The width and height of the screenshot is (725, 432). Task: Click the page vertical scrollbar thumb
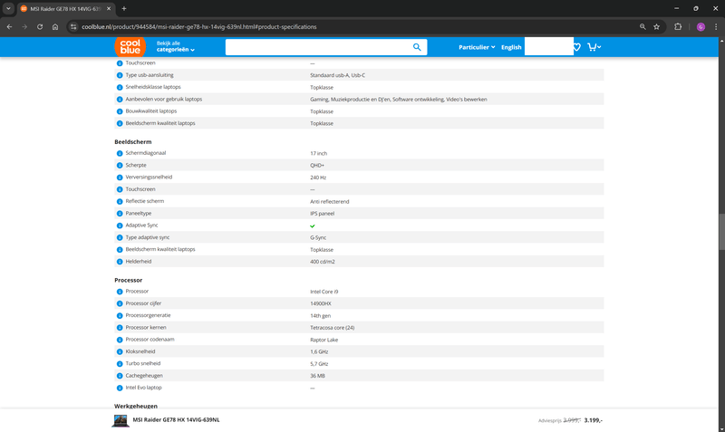click(721, 232)
